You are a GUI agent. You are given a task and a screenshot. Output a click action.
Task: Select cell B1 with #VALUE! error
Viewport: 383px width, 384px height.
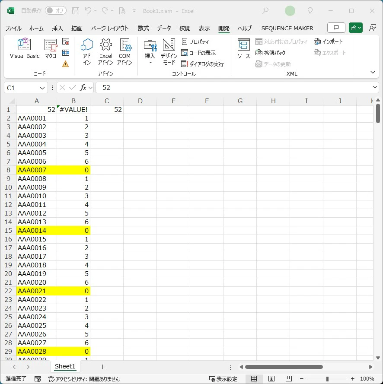tap(73, 109)
